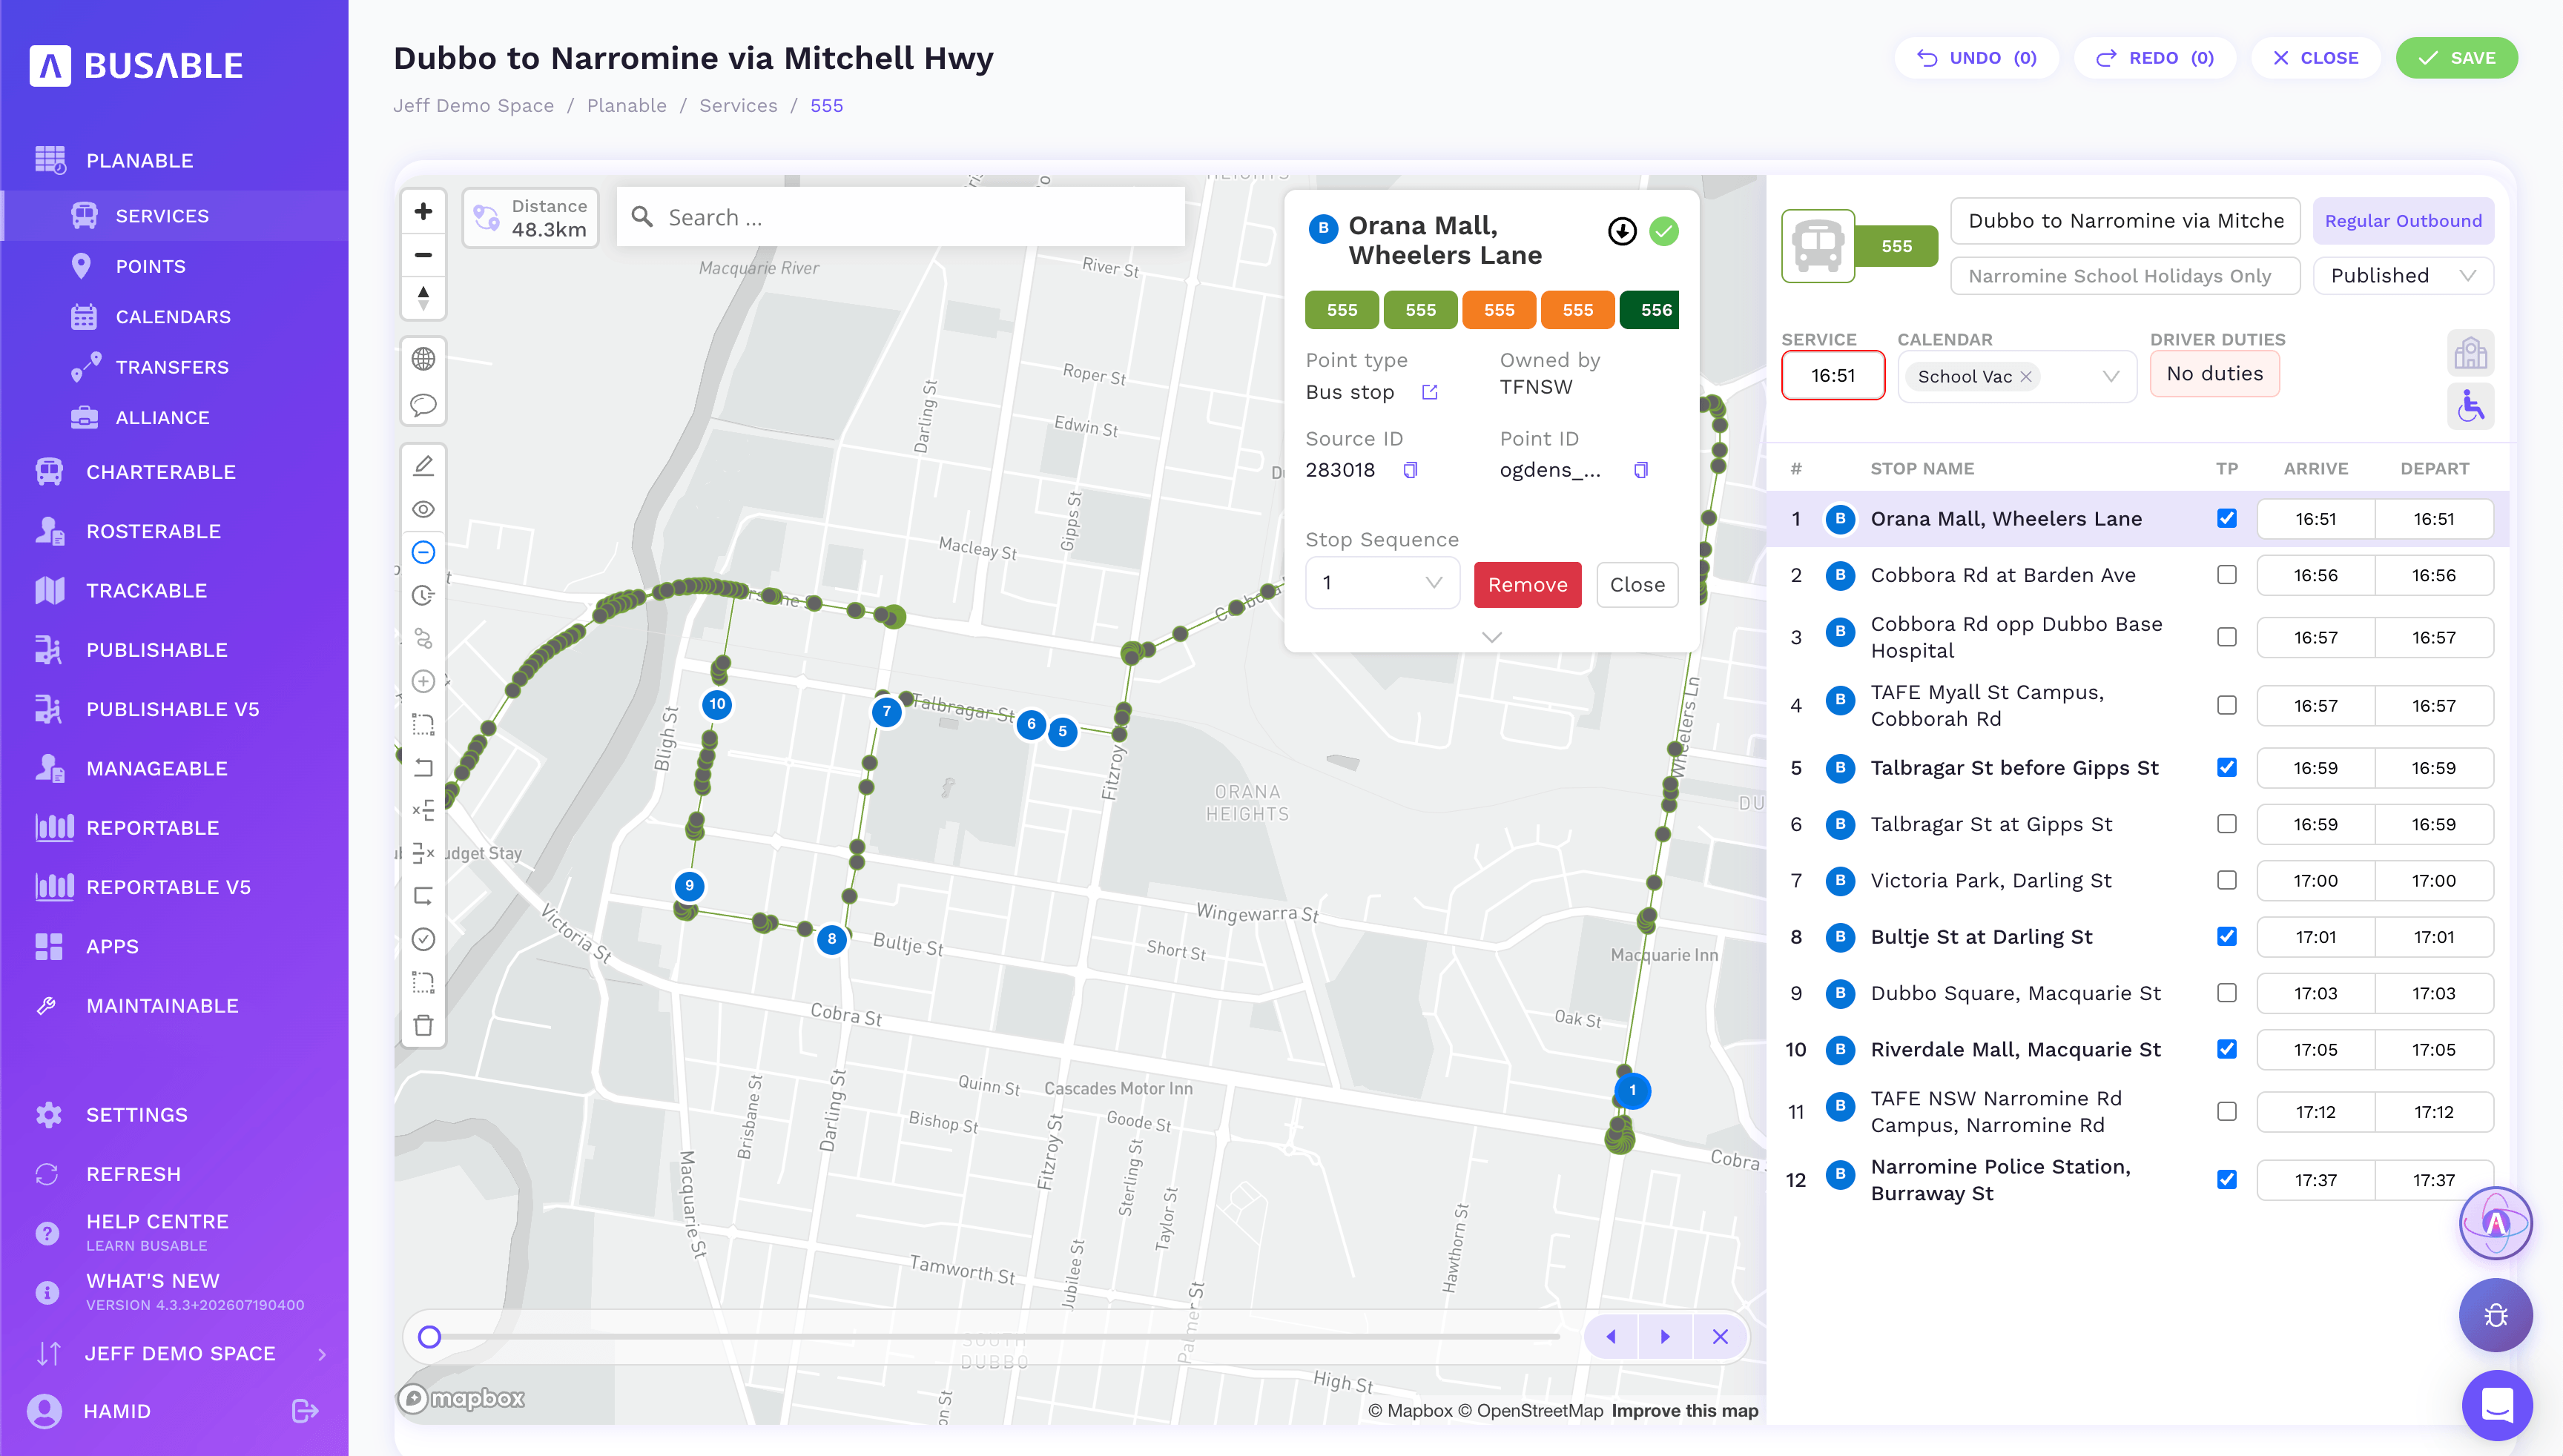The width and height of the screenshot is (2563, 1456).
Task: Click the Save button
Action: (x=2456, y=58)
